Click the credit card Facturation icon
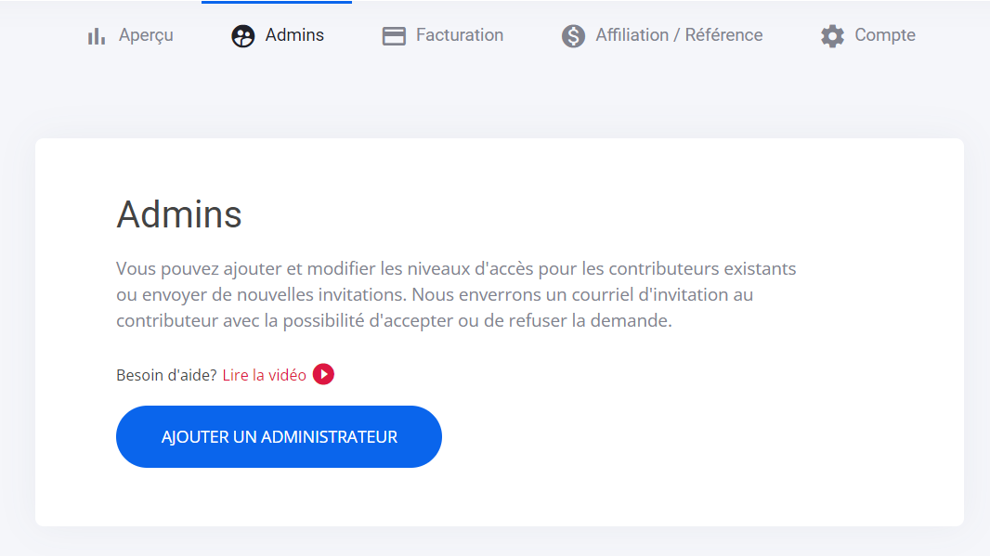This screenshot has height=556, width=990. 394,36
